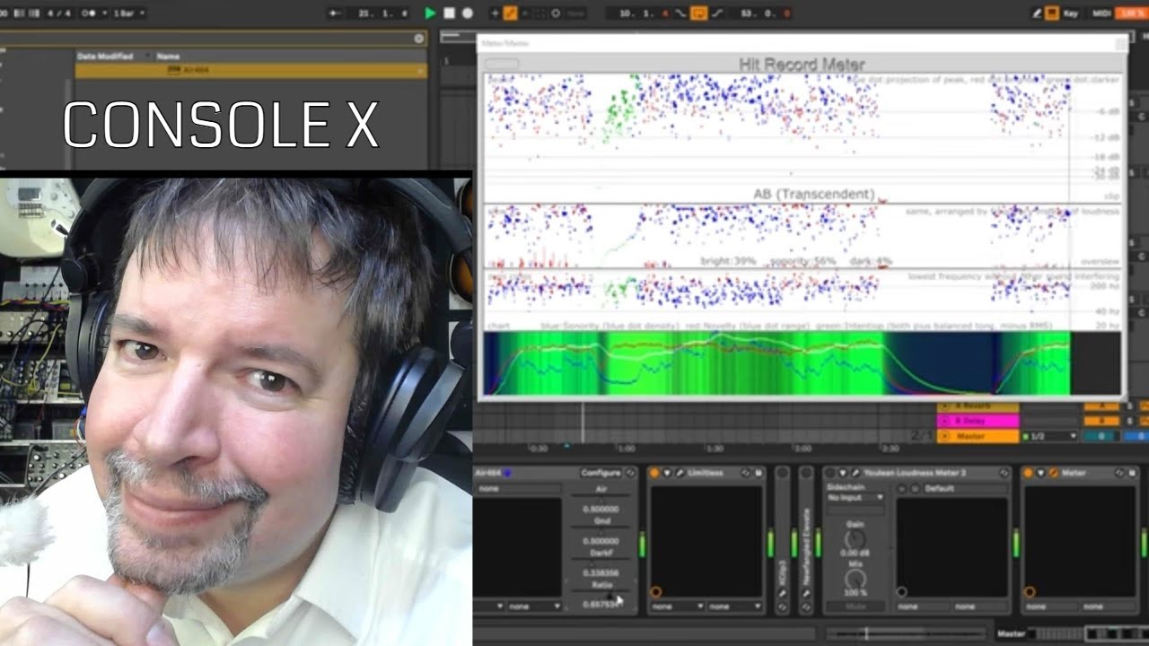Click the Master label in the bottom bar
The height and width of the screenshot is (646, 1149).
(x=1011, y=633)
